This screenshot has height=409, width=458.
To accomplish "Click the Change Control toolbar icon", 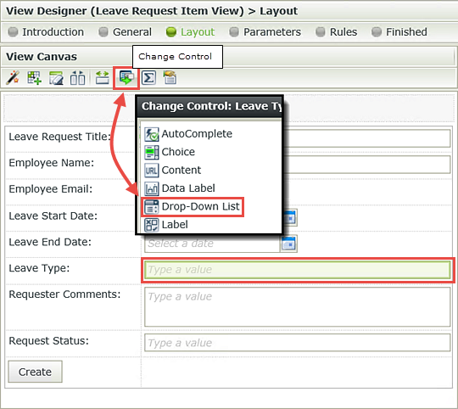I will pos(126,78).
